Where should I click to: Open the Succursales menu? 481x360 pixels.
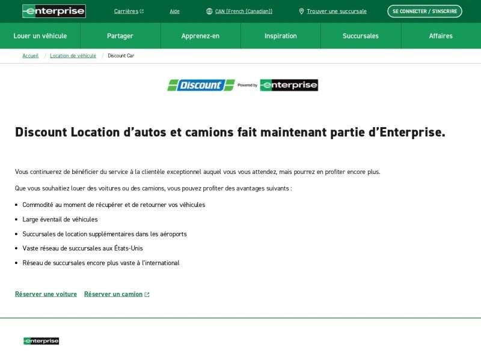[361, 36]
